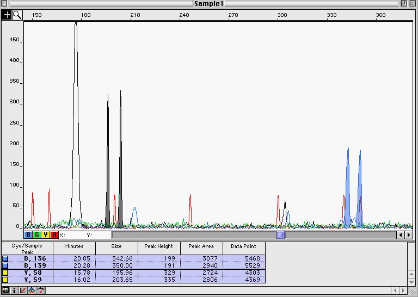Click the table's down scroll arrow
418x297 pixels.
tap(411, 282)
